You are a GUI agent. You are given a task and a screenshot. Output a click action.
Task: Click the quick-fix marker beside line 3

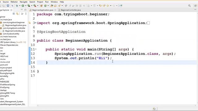30,23
